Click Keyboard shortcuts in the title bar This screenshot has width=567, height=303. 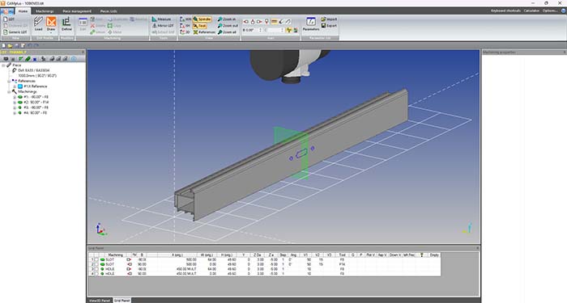pyautogui.click(x=505, y=11)
